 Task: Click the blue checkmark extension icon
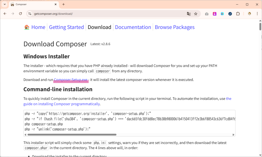coord(230,14)
